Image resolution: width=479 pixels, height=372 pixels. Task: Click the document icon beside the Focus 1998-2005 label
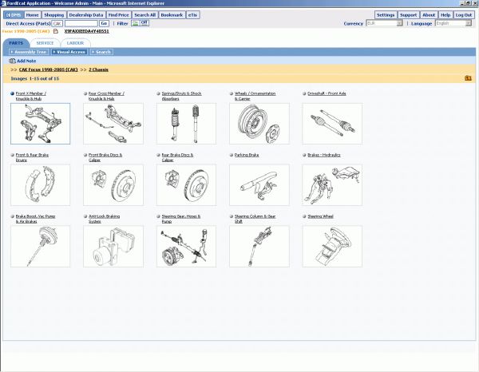pos(57,32)
